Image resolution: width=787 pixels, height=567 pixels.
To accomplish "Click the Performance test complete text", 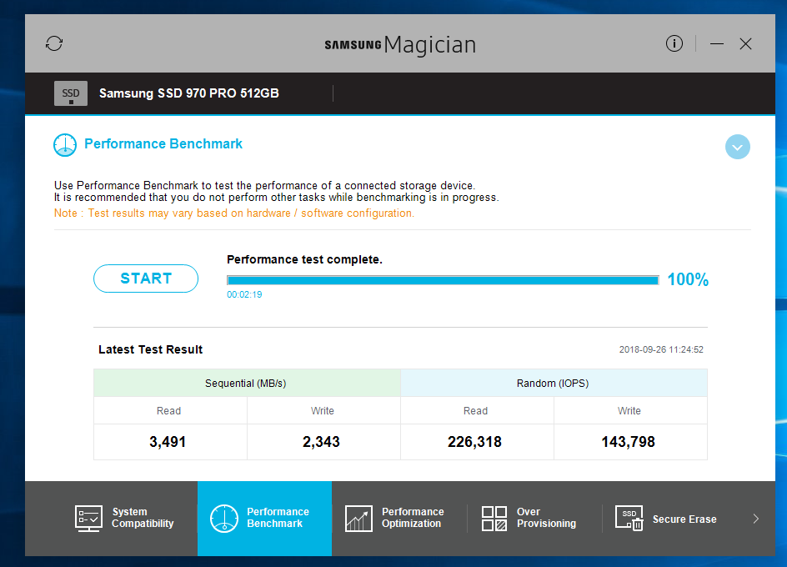I will [x=304, y=259].
